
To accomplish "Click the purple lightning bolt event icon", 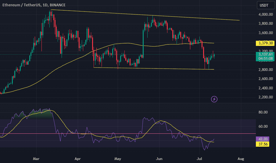I will tap(214, 99).
